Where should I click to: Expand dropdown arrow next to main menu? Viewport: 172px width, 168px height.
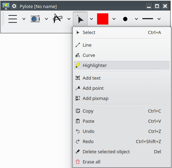click(24, 19)
